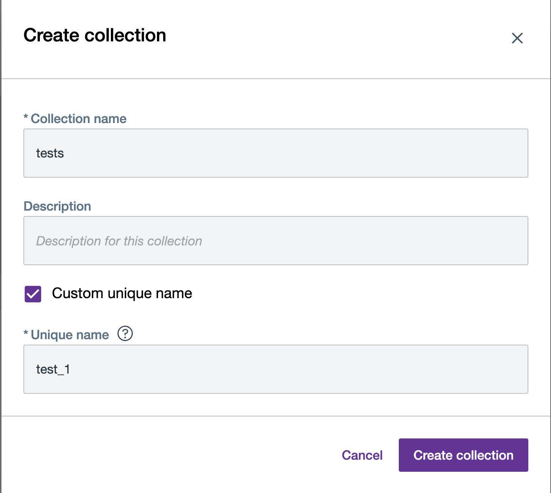Image resolution: width=551 pixels, height=493 pixels.
Task: Click the help icon beside Unique name label
Action: pyautogui.click(x=124, y=334)
